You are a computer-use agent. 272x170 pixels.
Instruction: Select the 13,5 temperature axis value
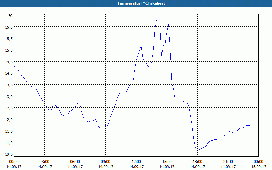point(9,85)
